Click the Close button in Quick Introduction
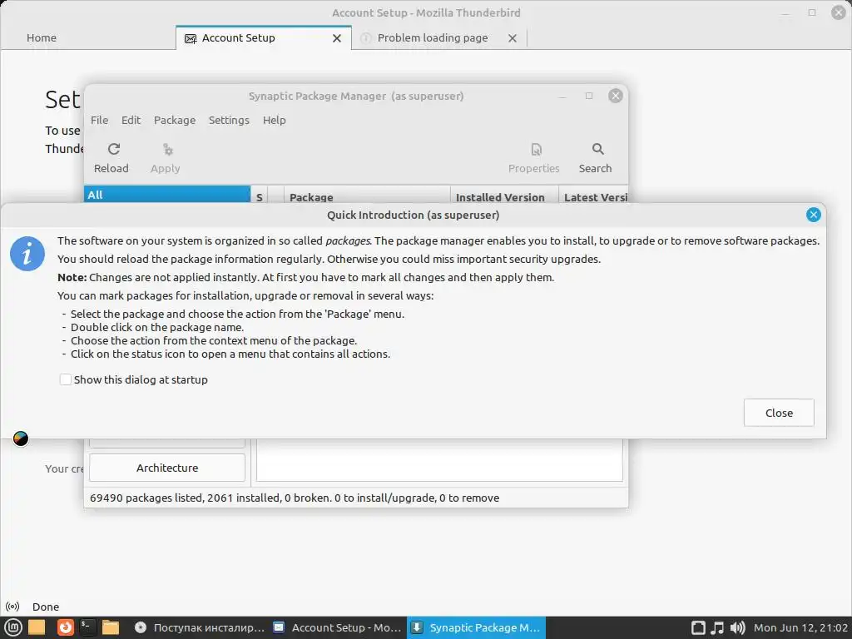The height and width of the screenshot is (639, 852). tap(779, 413)
